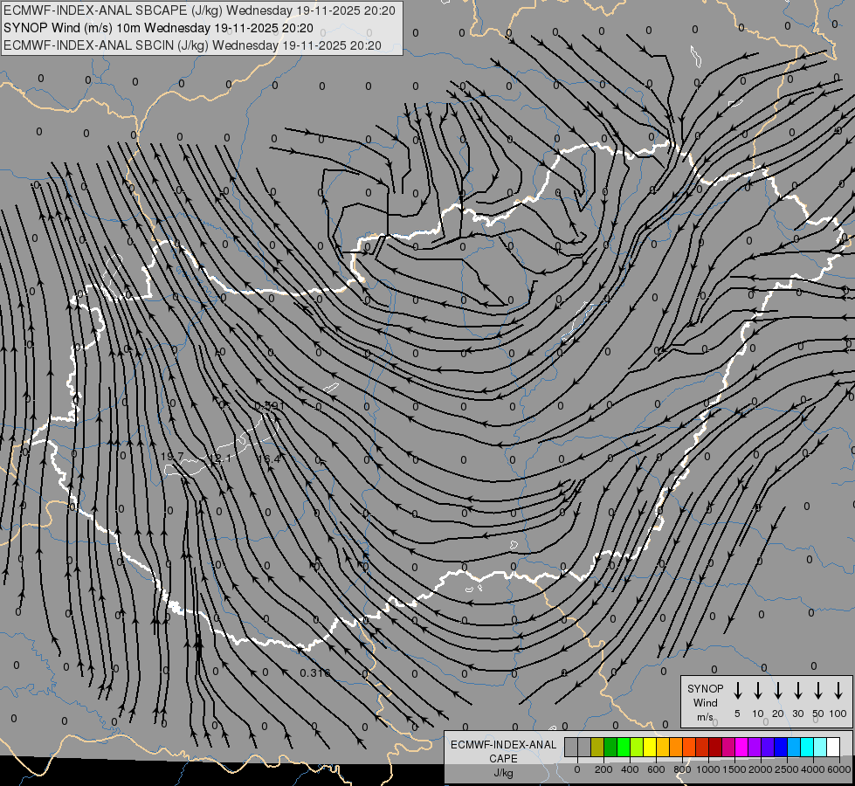Select the sky blue CAPE legend swatch

point(795,747)
